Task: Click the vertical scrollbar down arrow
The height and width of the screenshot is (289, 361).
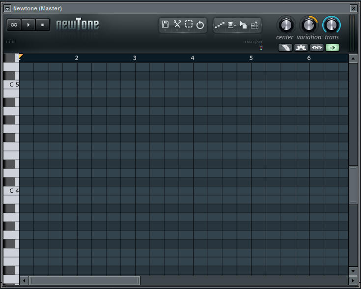Action: 353,271
